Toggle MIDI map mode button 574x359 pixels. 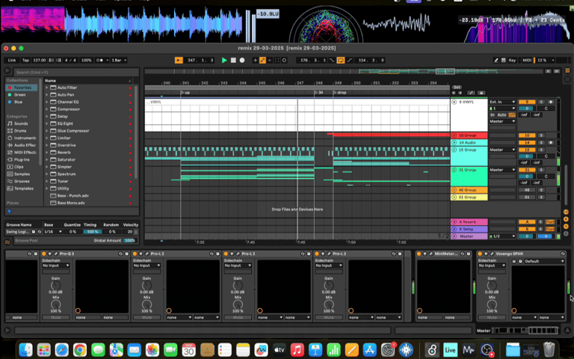[527, 60]
